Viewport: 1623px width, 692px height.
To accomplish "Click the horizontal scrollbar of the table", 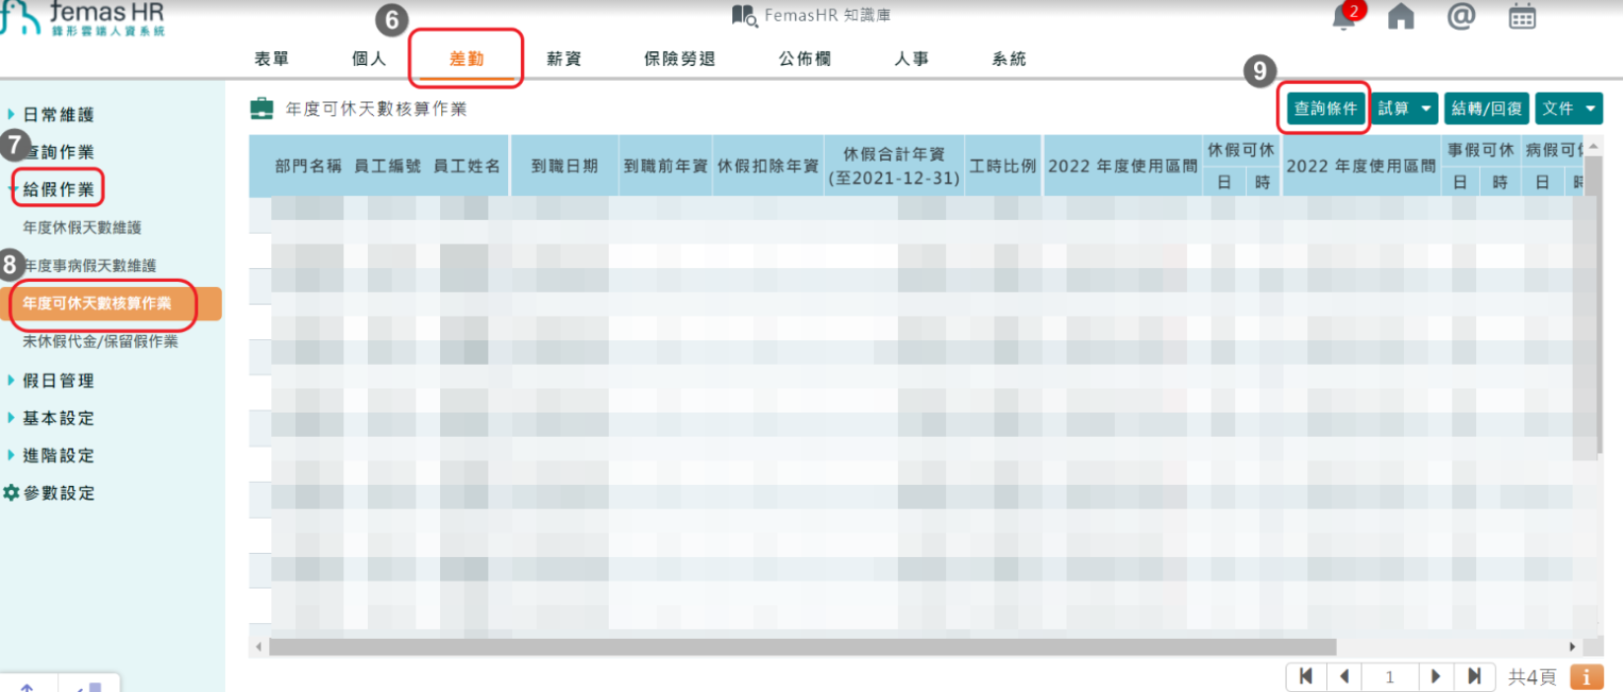I will coord(802,648).
